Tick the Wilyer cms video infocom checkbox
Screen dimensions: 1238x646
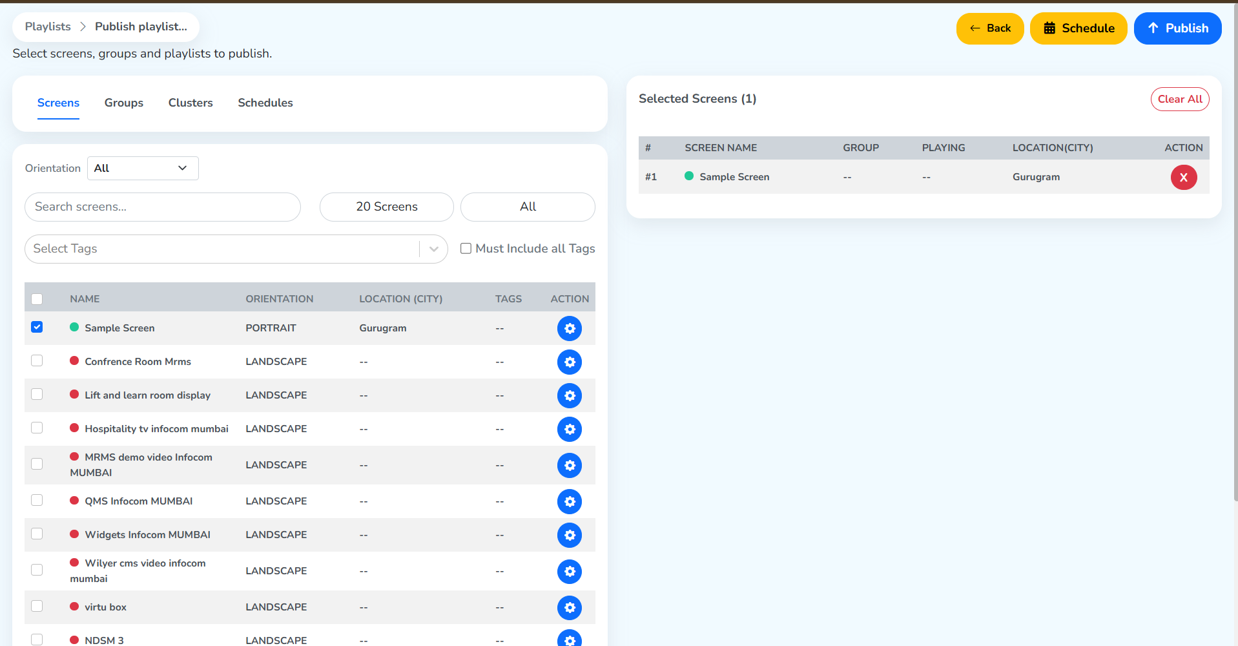[x=37, y=570]
